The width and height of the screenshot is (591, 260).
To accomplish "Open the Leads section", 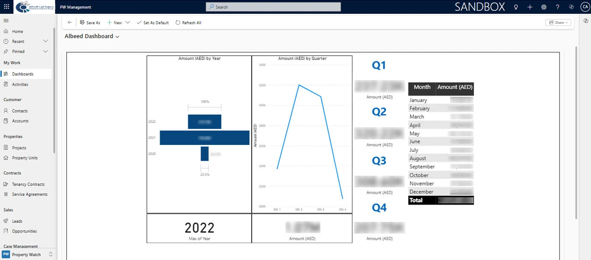I will pos(17,221).
